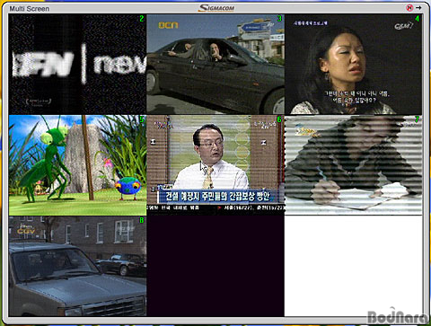Open the channel 6 news anchor tile
431x326 pixels.
pyautogui.click(x=215, y=165)
